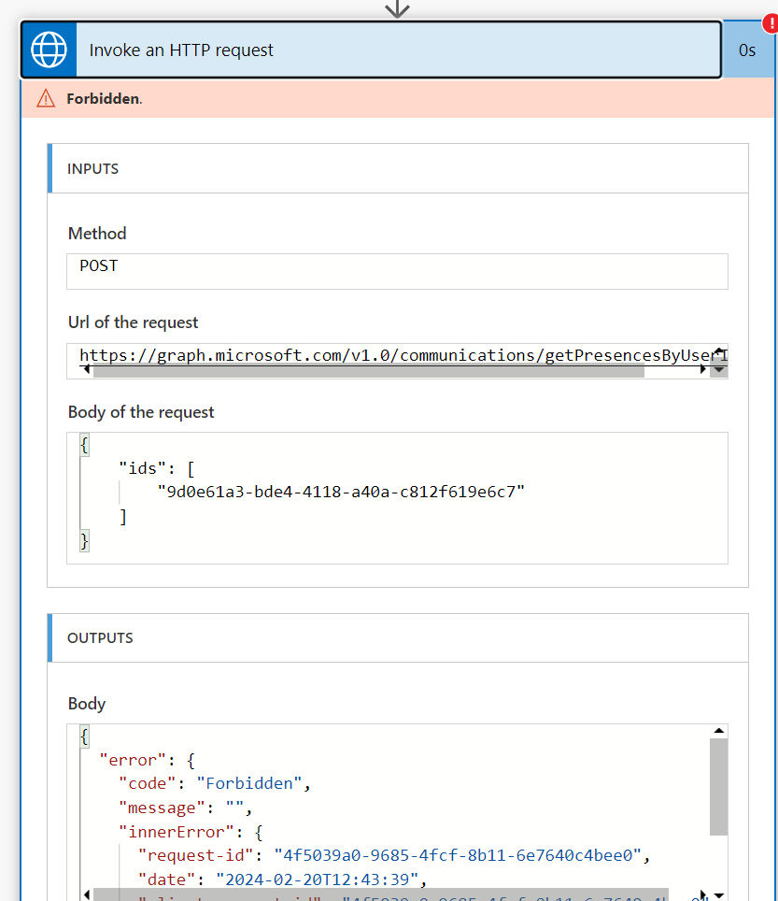
Task: Click the left arrow of the output Body scrollbar
Action: [86, 894]
